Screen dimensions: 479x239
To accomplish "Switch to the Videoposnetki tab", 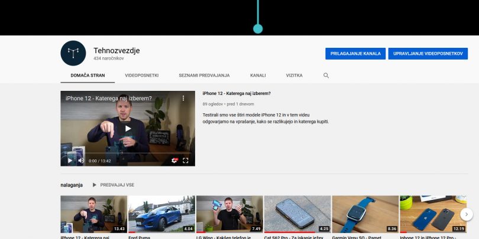I will (141, 76).
